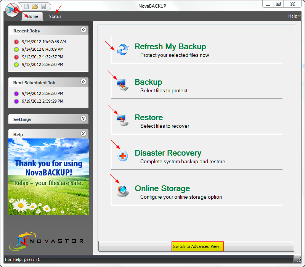Click red status dot for 9/12/2012 4:32:37 PM
The height and width of the screenshot is (267, 305).
(x=16, y=57)
